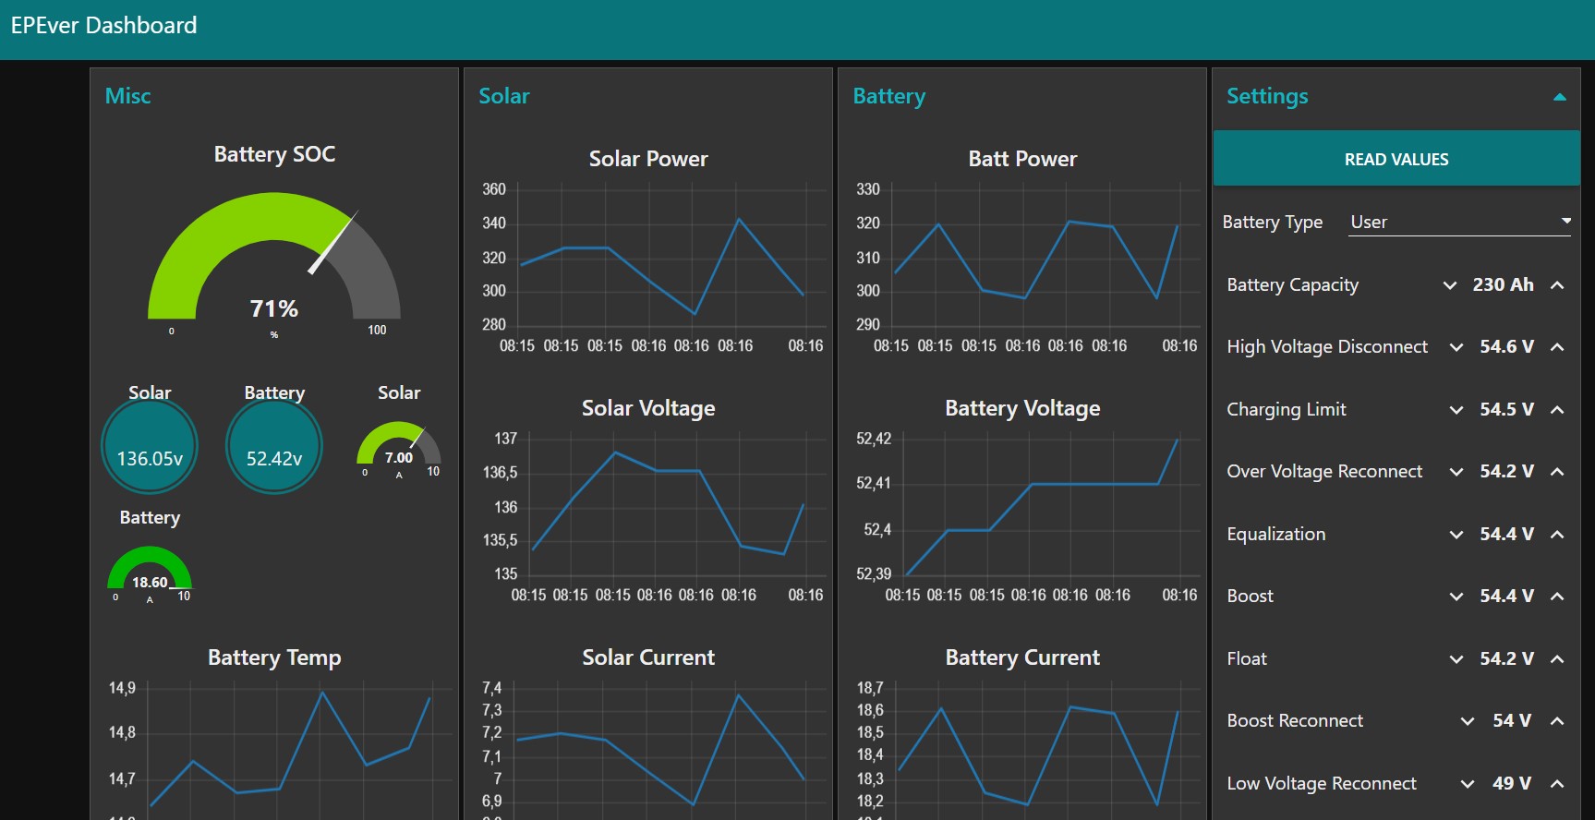Decrease High Voltage Disconnect value
This screenshot has height=820, width=1595.
click(1456, 347)
